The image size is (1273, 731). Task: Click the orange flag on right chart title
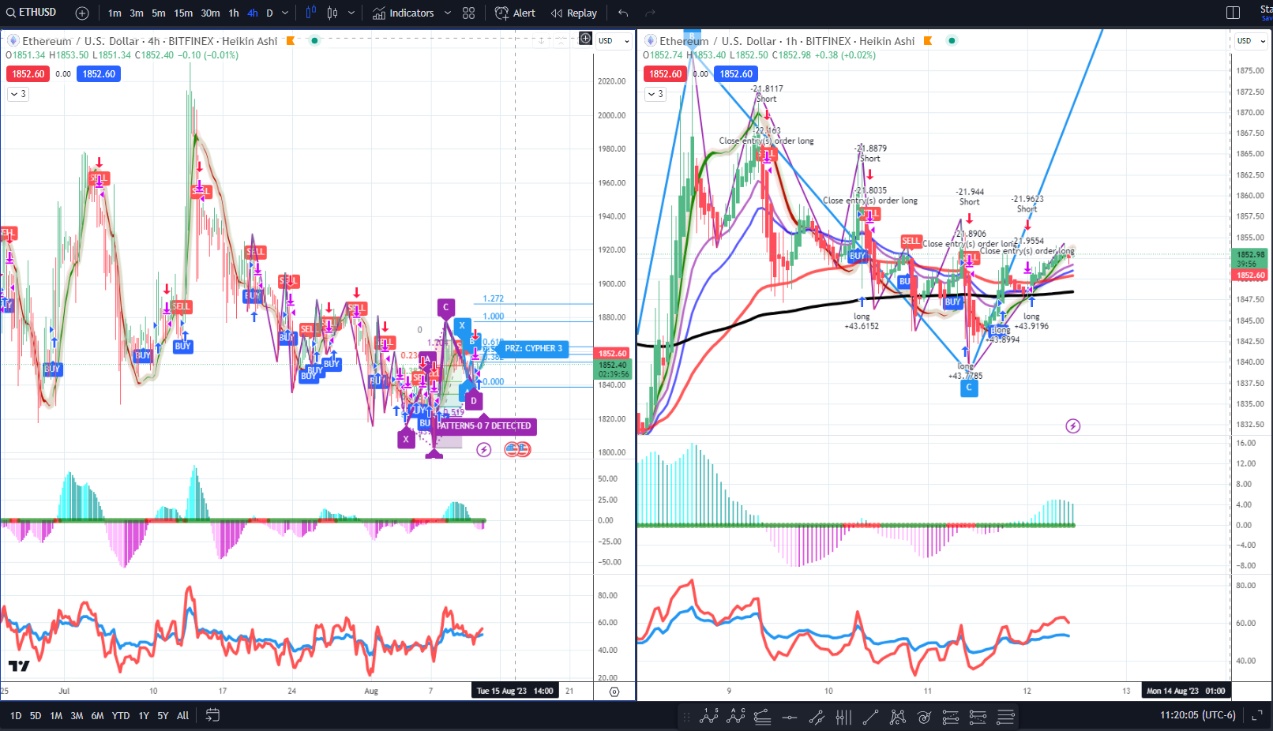coord(928,41)
